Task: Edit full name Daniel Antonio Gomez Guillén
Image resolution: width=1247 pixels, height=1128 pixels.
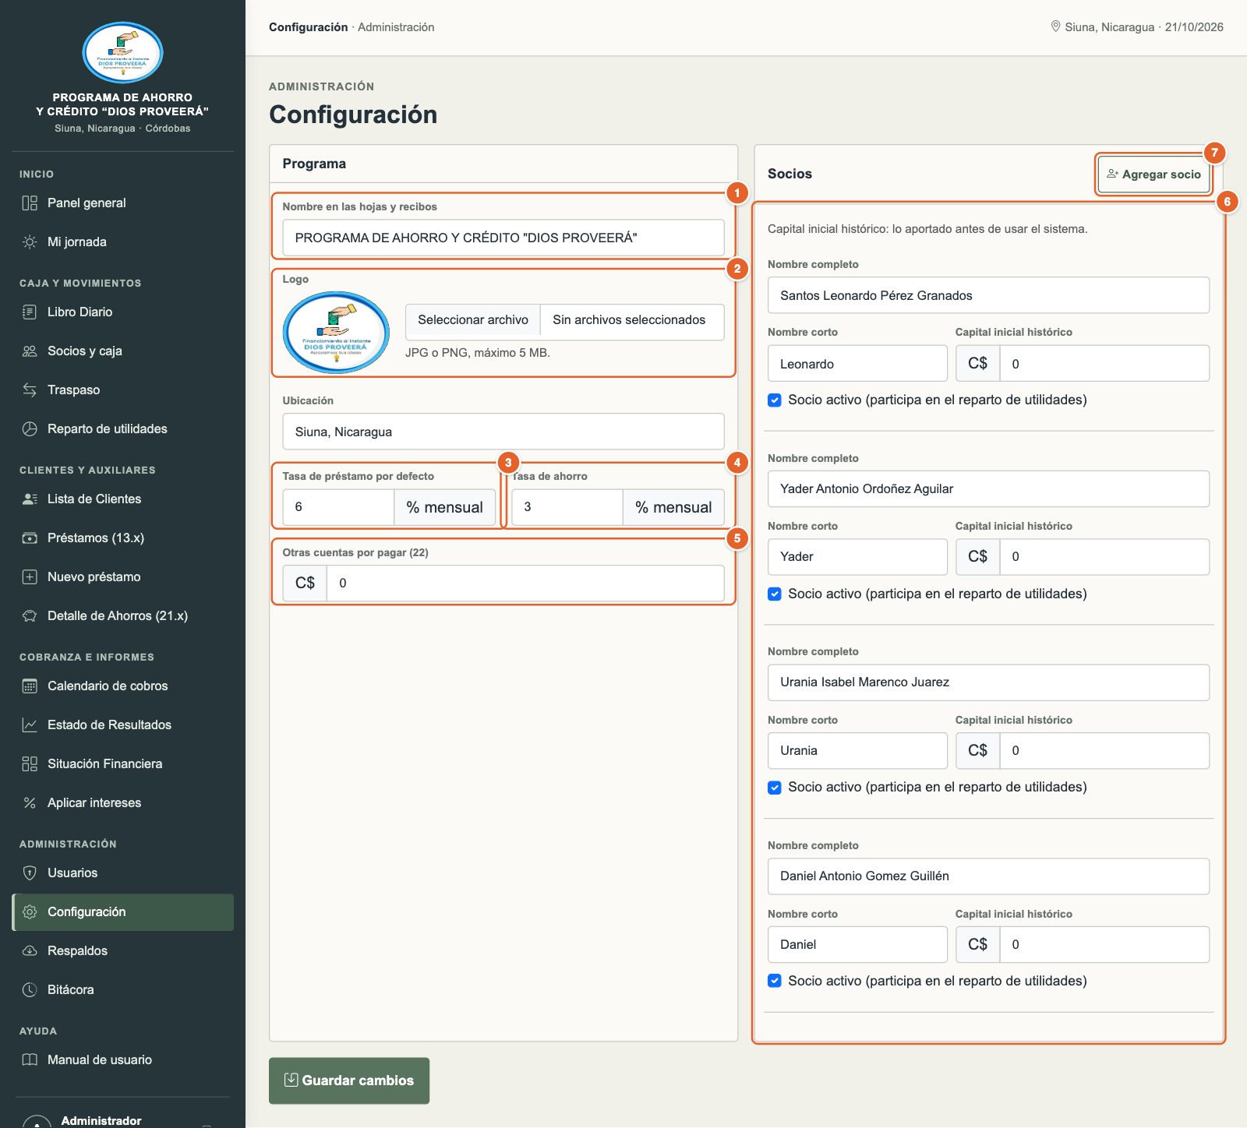Action: click(x=988, y=876)
